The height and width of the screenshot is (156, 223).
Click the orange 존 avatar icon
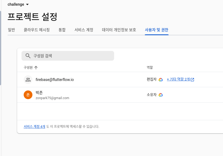click(x=28, y=95)
